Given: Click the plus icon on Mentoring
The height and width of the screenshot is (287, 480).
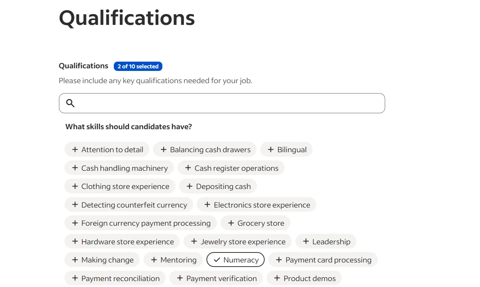Looking at the screenshot, I should (154, 260).
